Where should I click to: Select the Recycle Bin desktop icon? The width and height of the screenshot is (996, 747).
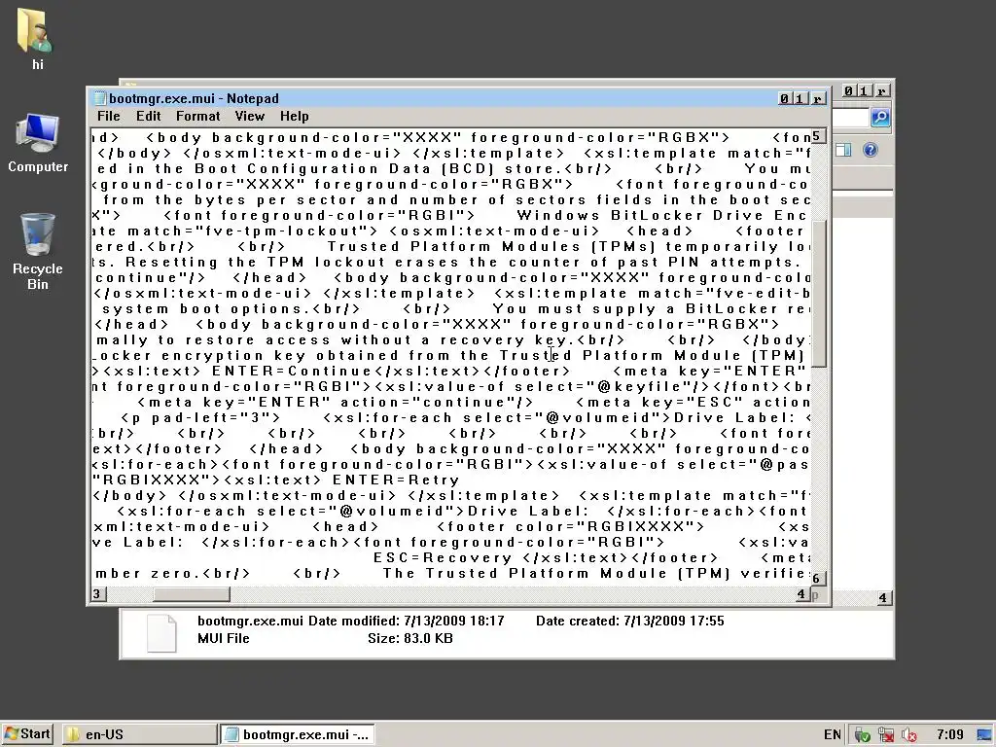coord(38,251)
